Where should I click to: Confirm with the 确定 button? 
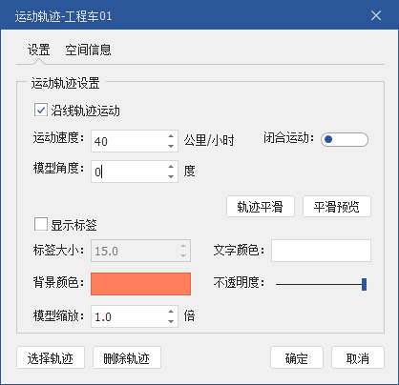[297, 357]
